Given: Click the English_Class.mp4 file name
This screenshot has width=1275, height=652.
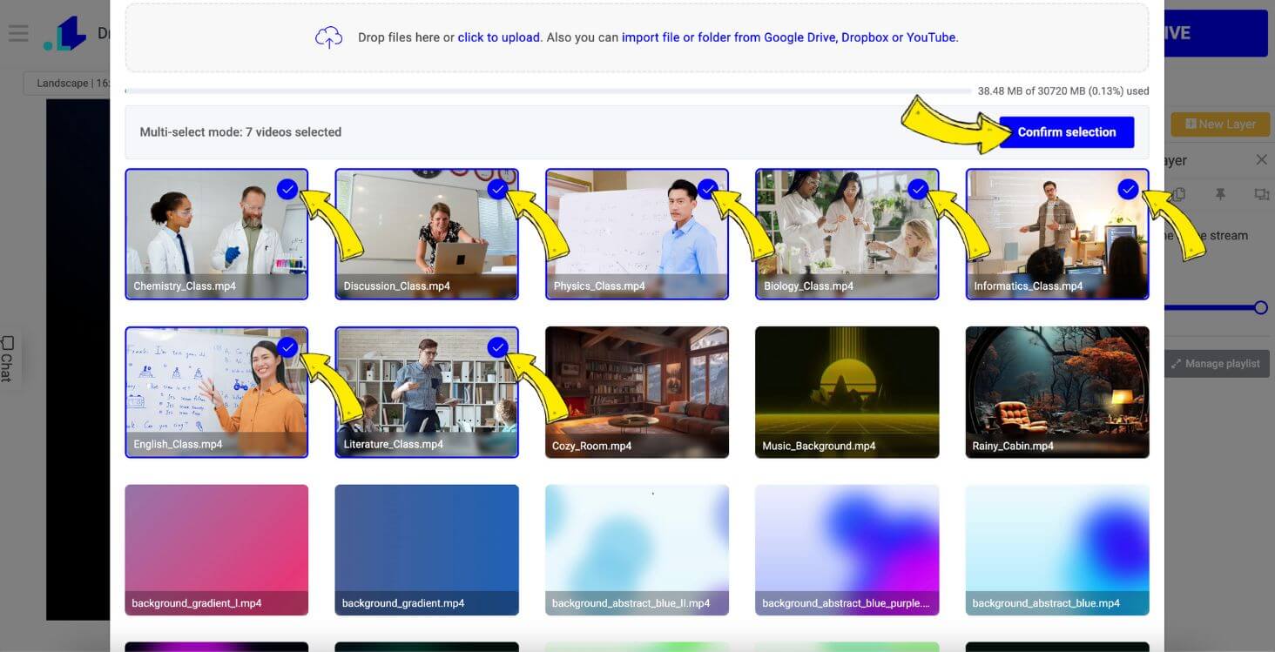Looking at the screenshot, I should (x=178, y=445).
